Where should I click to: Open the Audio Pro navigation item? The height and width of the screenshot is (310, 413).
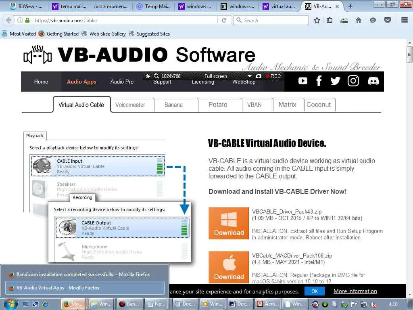[x=122, y=82]
